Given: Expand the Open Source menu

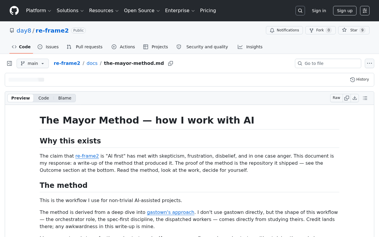Looking at the screenshot, I should click(142, 11).
